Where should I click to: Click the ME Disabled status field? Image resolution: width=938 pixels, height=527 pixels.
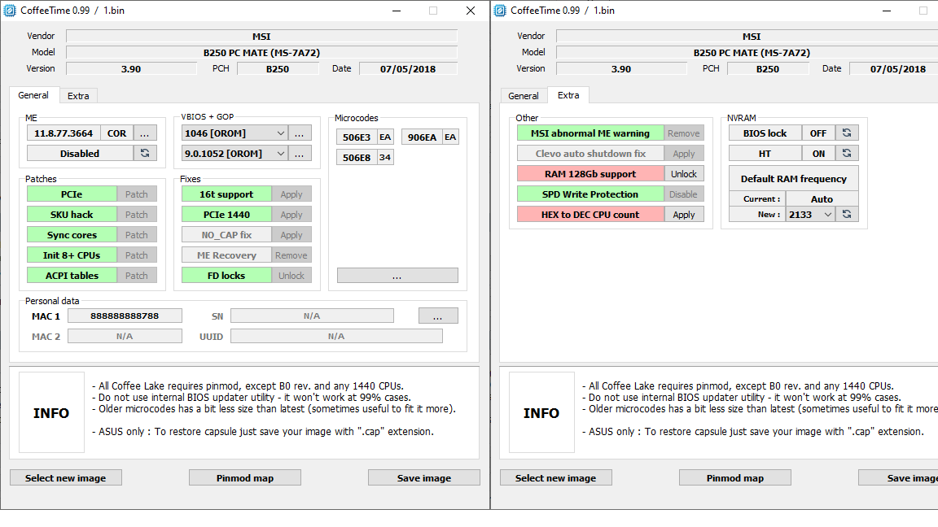(x=80, y=154)
